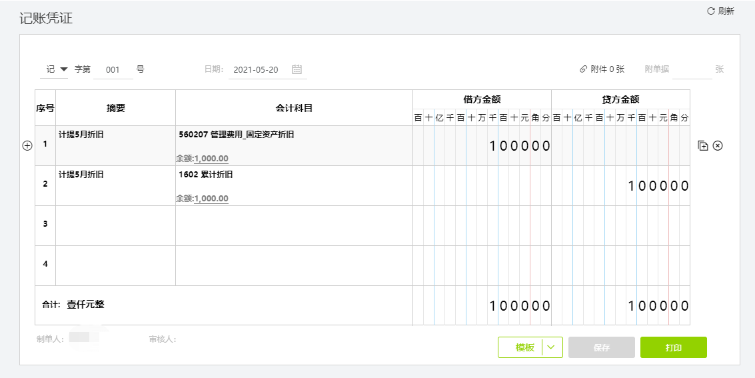This screenshot has width=755, height=378.
Task: Click the green 打印 print button
Action: click(x=674, y=347)
